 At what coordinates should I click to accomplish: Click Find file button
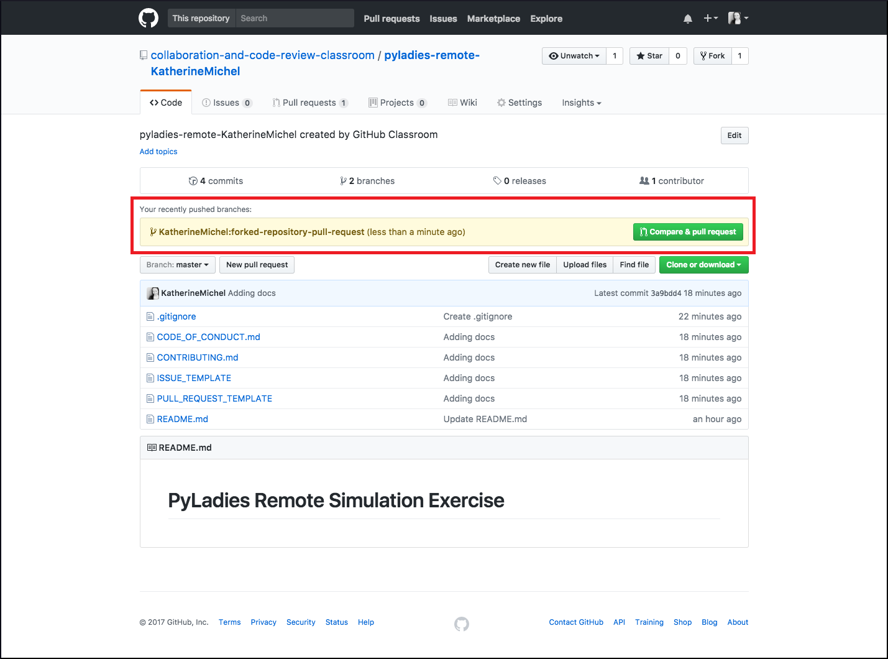[x=634, y=265]
